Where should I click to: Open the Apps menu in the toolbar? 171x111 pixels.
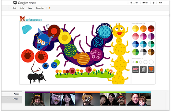tap(30, 8)
